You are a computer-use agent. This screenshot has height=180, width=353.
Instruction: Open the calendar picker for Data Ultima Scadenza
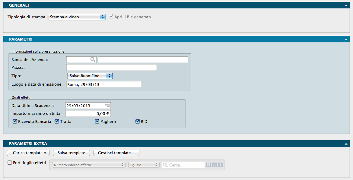pyautogui.click(x=107, y=105)
